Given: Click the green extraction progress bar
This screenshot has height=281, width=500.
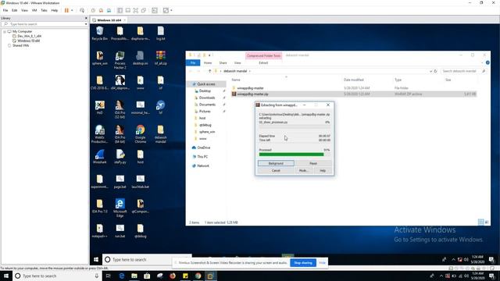Looking at the screenshot, I should pyautogui.click(x=291, y=155).
